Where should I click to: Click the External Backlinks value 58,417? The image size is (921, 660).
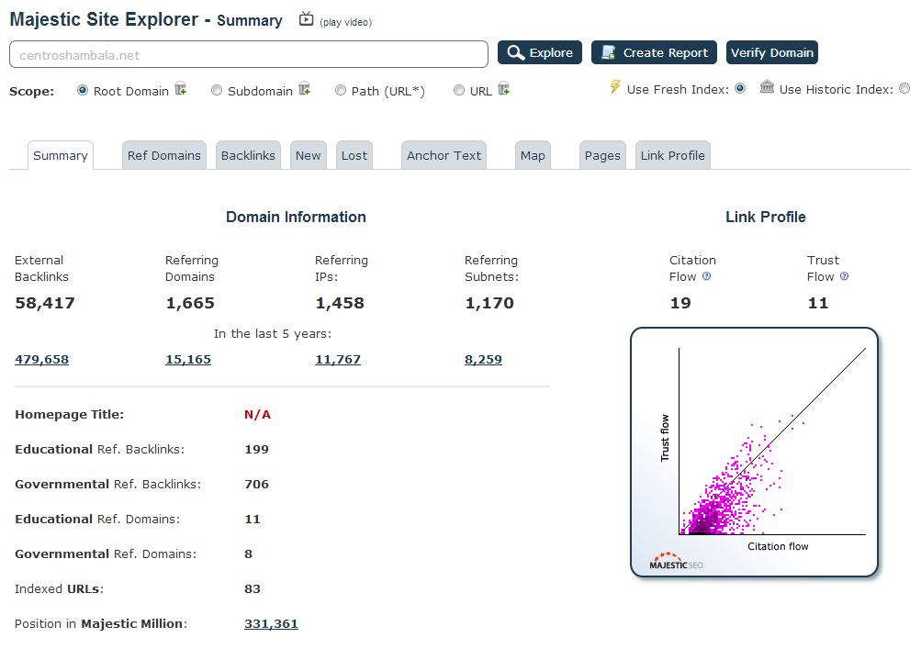click(x=45, y=303)
